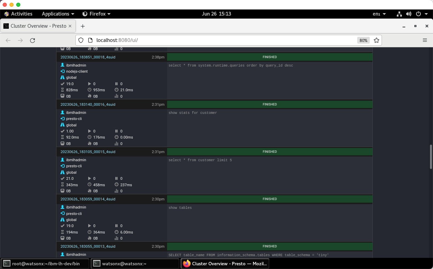
Task: Click query text 'select * from customer limit 5'
Action: 200,160
